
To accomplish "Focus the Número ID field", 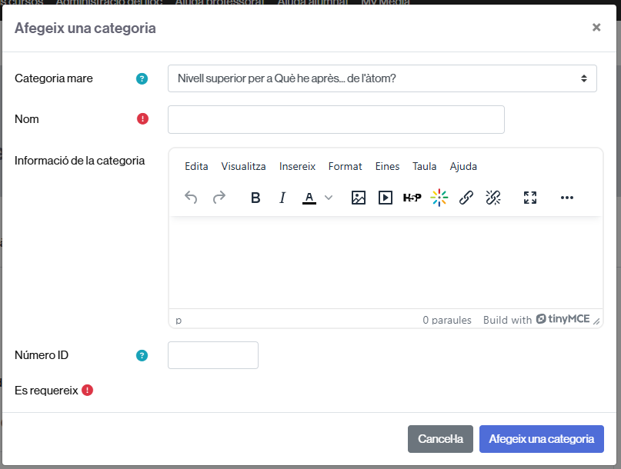I will pyautogui.click(x=213, y=355).
